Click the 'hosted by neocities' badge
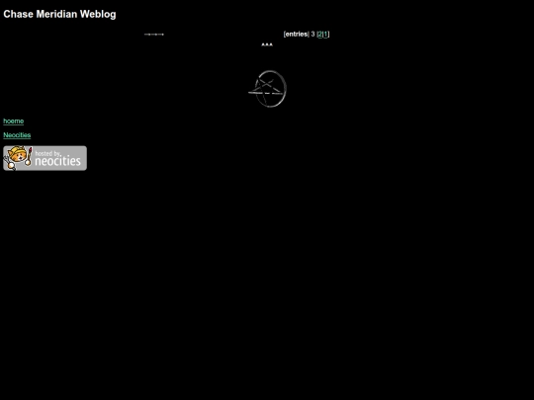 point(44,158)
